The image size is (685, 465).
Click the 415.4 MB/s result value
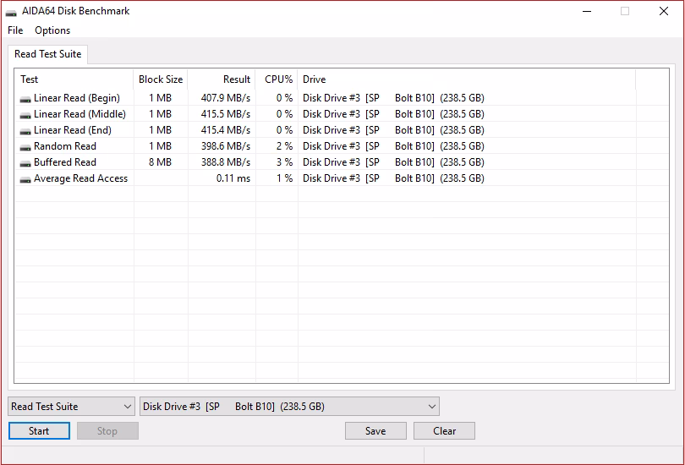pyautogui.click(x=226, y=130)
